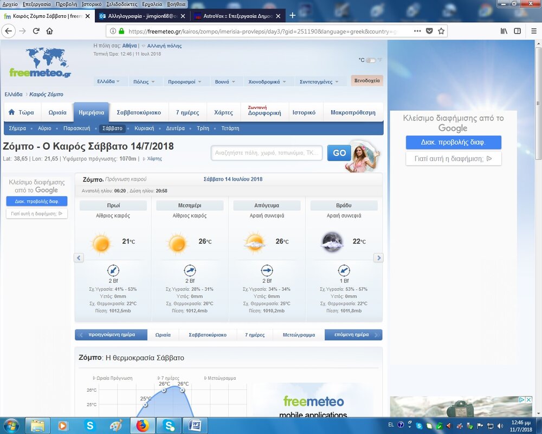Screen dimensions: 542x434
Task: Switch to the Ωριαία forecast tab
Action: (57, 113)
